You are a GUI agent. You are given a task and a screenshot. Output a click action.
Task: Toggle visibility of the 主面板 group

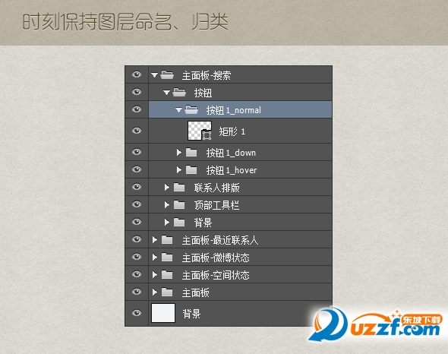[137, 292]
